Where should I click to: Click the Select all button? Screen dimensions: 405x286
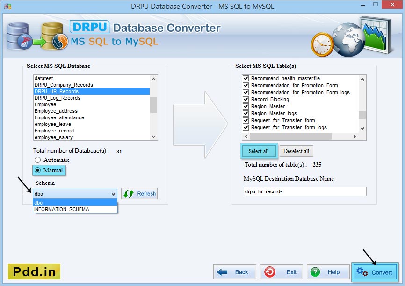[x=259, y=151]
